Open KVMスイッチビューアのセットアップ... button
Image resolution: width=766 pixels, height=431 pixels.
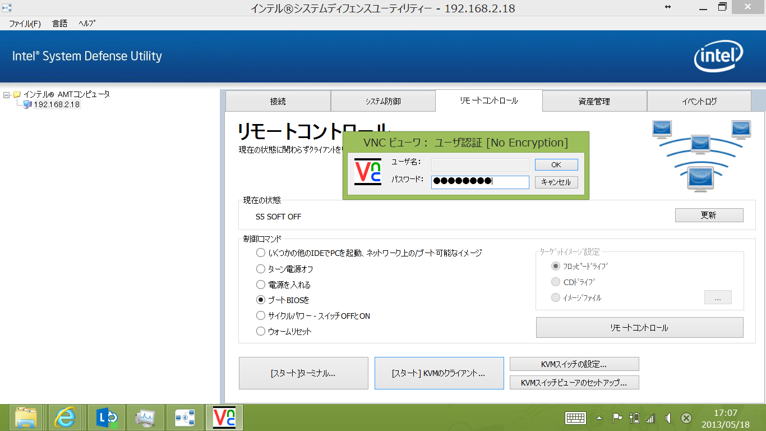click(x=574, y=383)
